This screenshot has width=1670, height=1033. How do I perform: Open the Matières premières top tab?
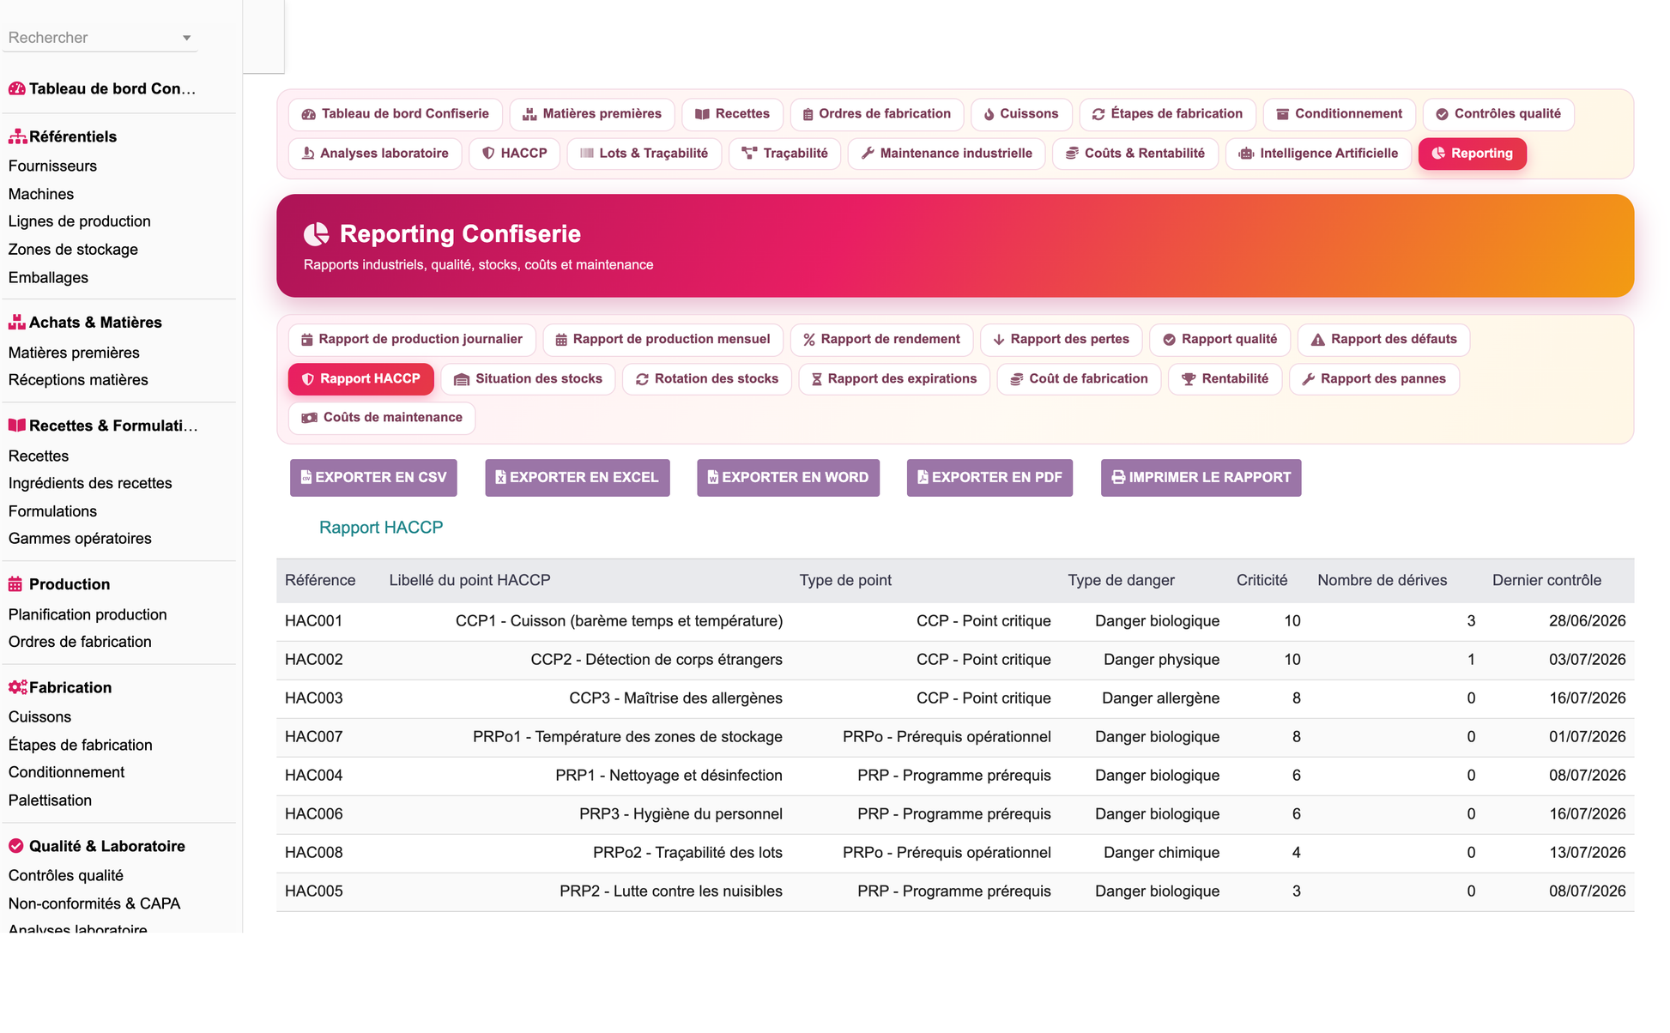592,114
